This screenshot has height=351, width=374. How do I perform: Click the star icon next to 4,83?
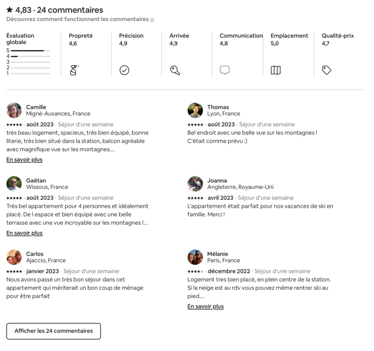pyautogui.click(x=10, y=10)
